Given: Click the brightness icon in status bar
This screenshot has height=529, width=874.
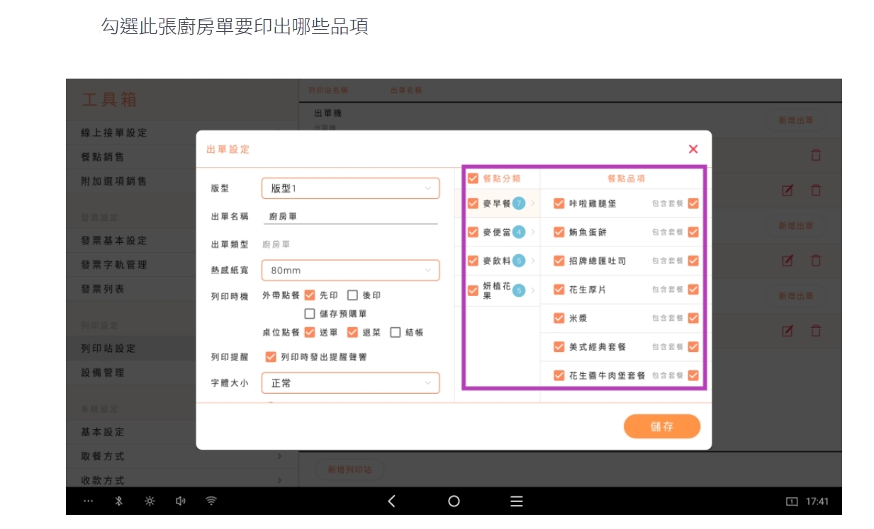Looking at the screenshot, I should 150,501.
